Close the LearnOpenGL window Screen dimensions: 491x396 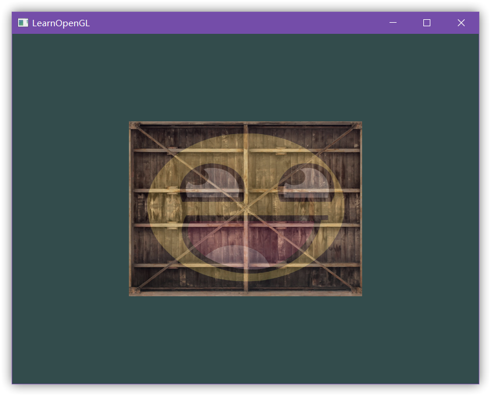click(x=461, y=23)
